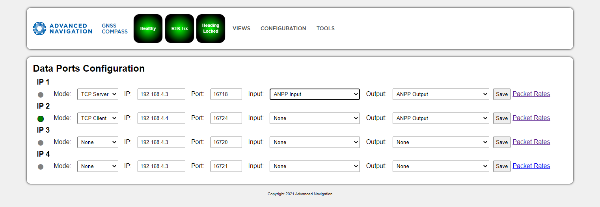Screen dimensions: 600x207
Task: Open the IP 3 Output dropdown
Action: point(441,142)
